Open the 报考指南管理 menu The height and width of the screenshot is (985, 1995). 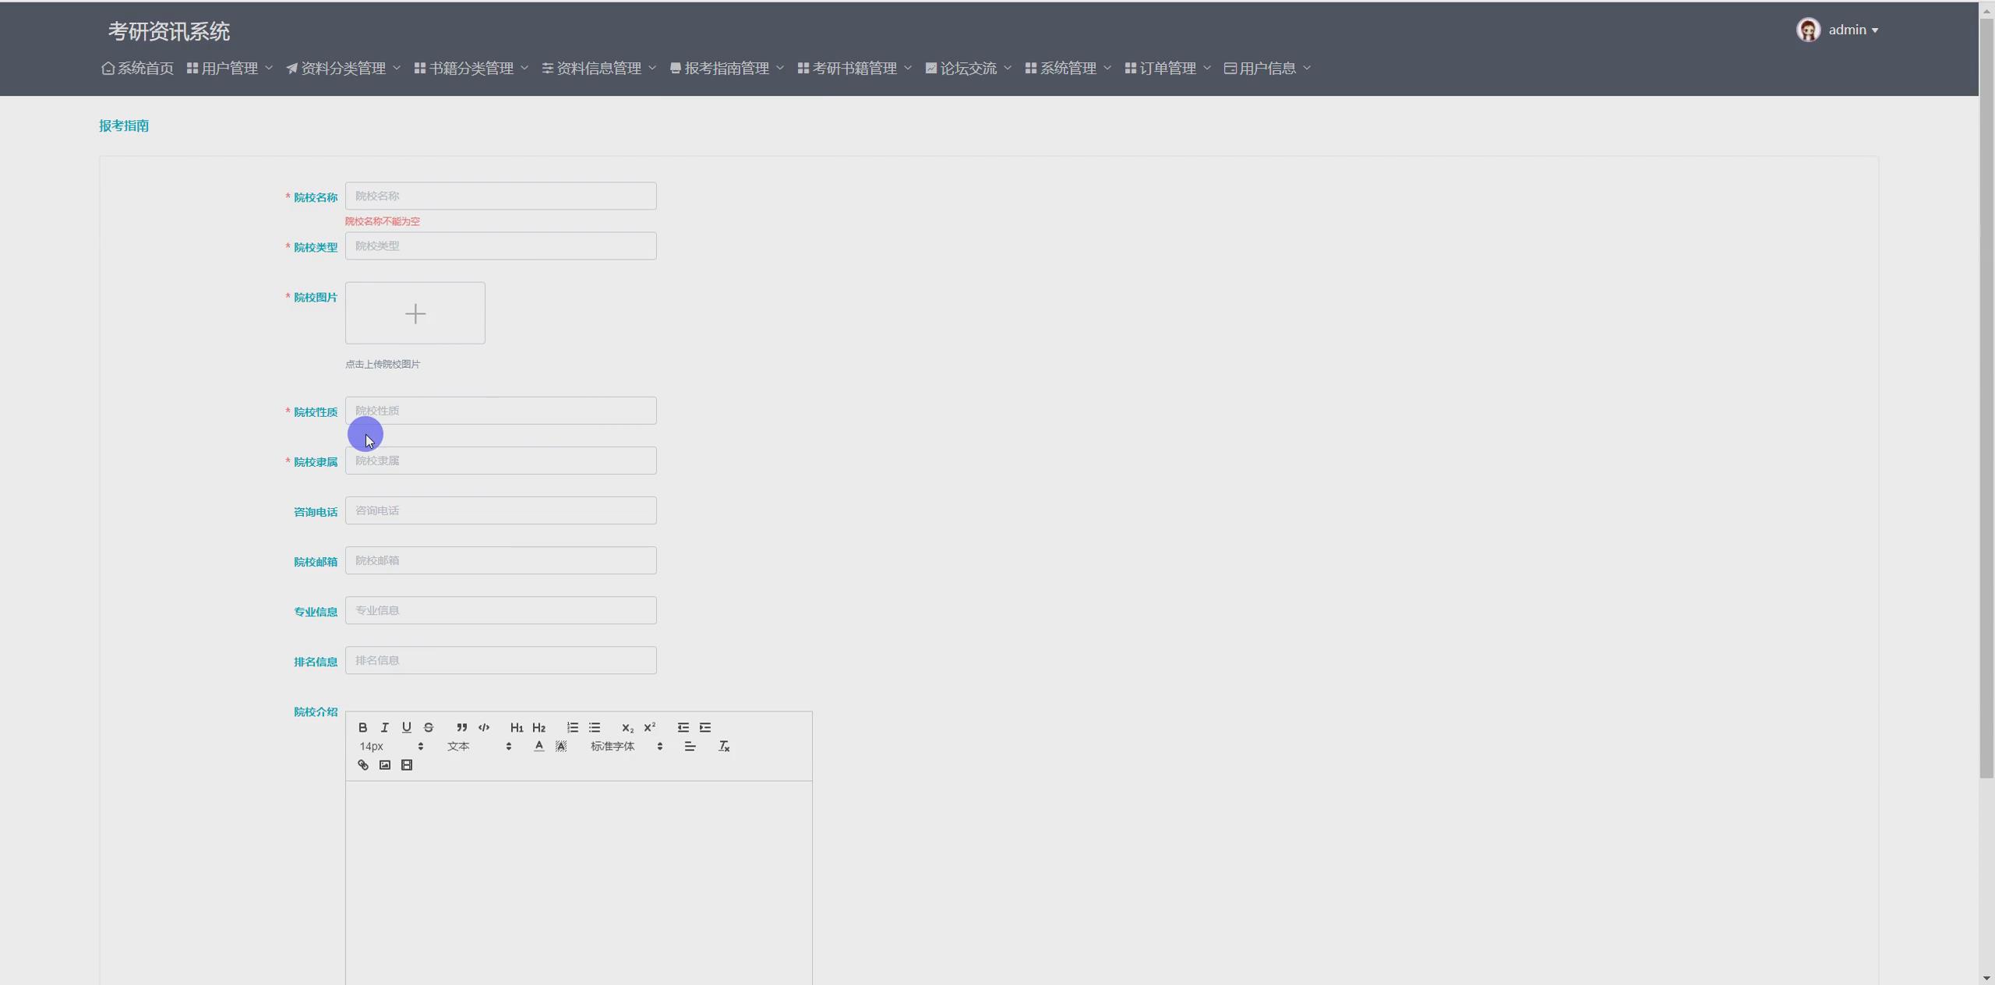(726, 69)
